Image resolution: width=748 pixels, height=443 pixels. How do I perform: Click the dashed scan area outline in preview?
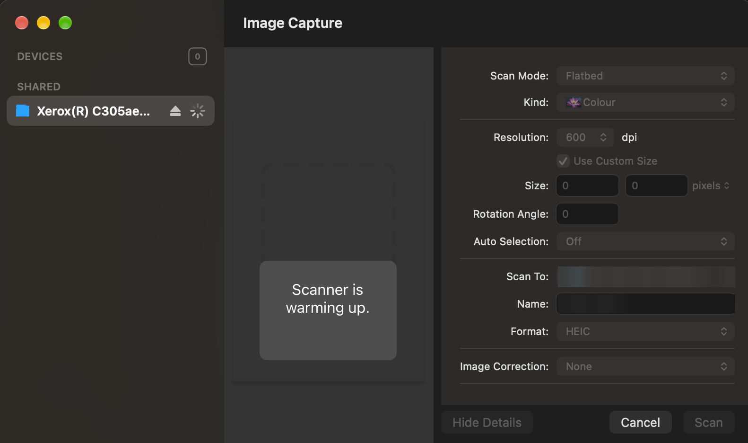coord(328,213)
